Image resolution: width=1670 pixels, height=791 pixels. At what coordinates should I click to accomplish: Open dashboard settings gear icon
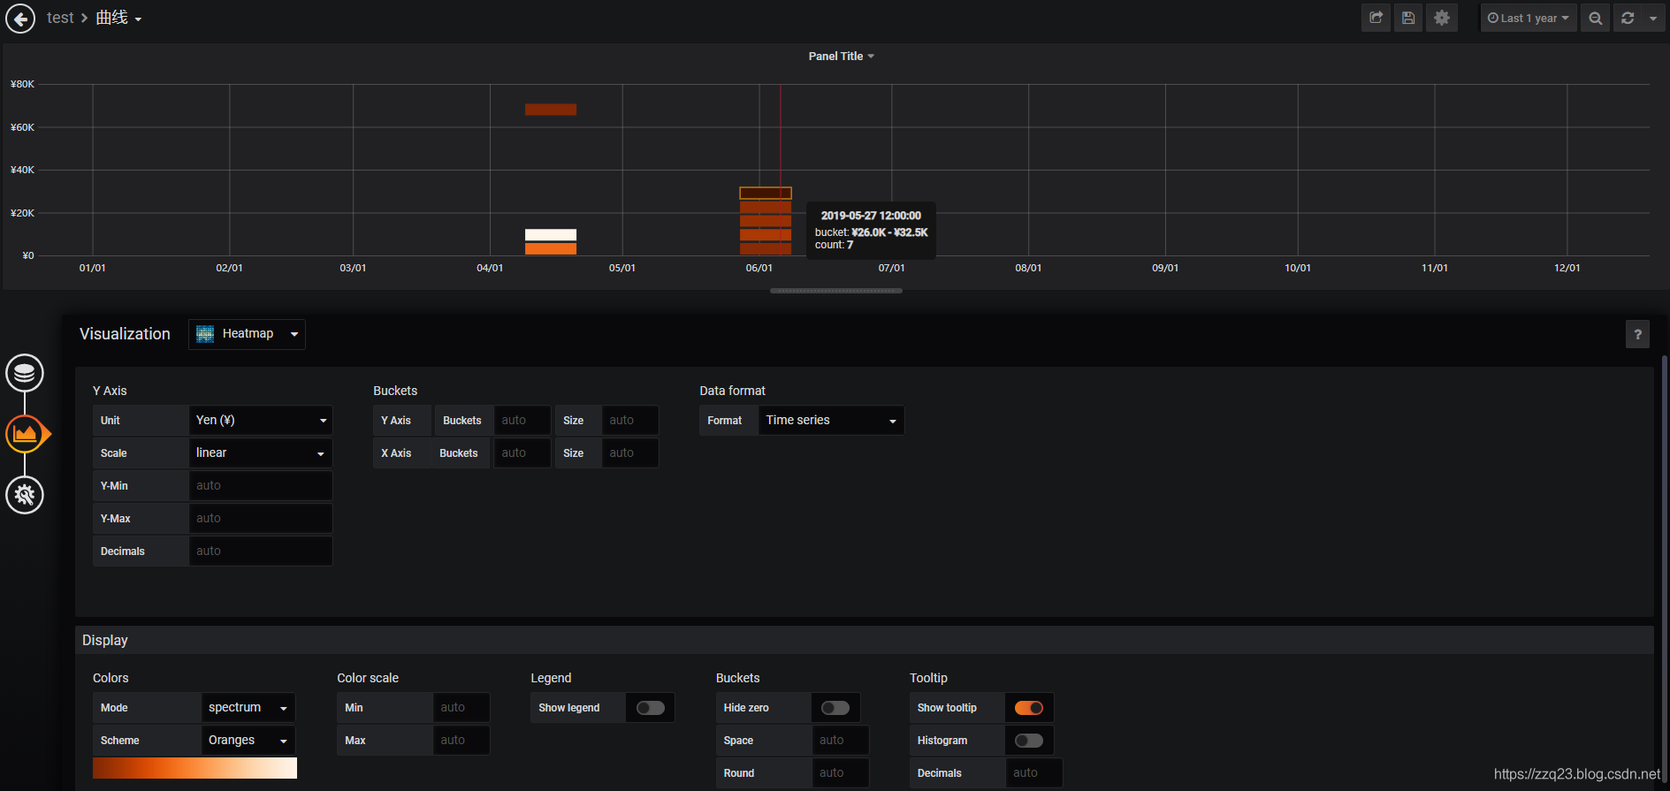tap(1442, 18)
